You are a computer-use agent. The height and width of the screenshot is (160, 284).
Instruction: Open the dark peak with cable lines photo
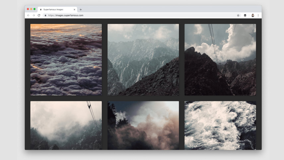220,60
